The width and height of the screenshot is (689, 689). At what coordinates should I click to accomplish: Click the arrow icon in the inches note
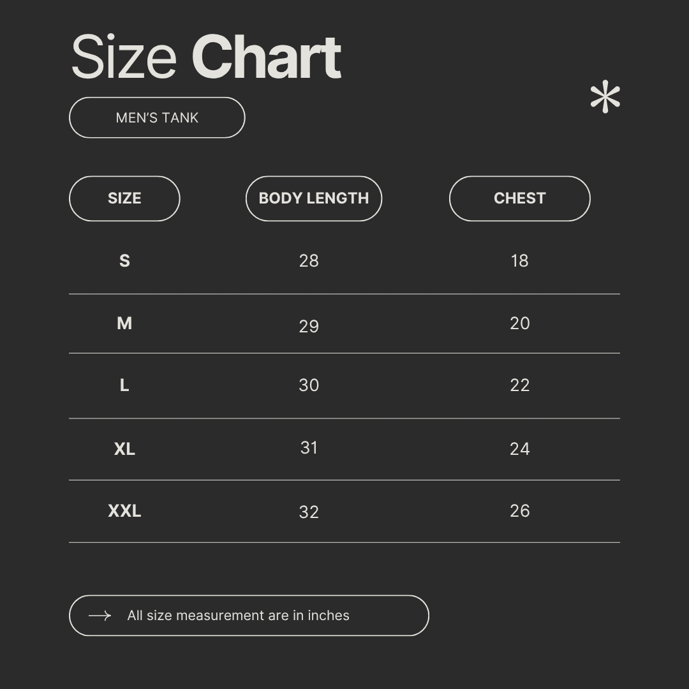click(x=100, y=616)
